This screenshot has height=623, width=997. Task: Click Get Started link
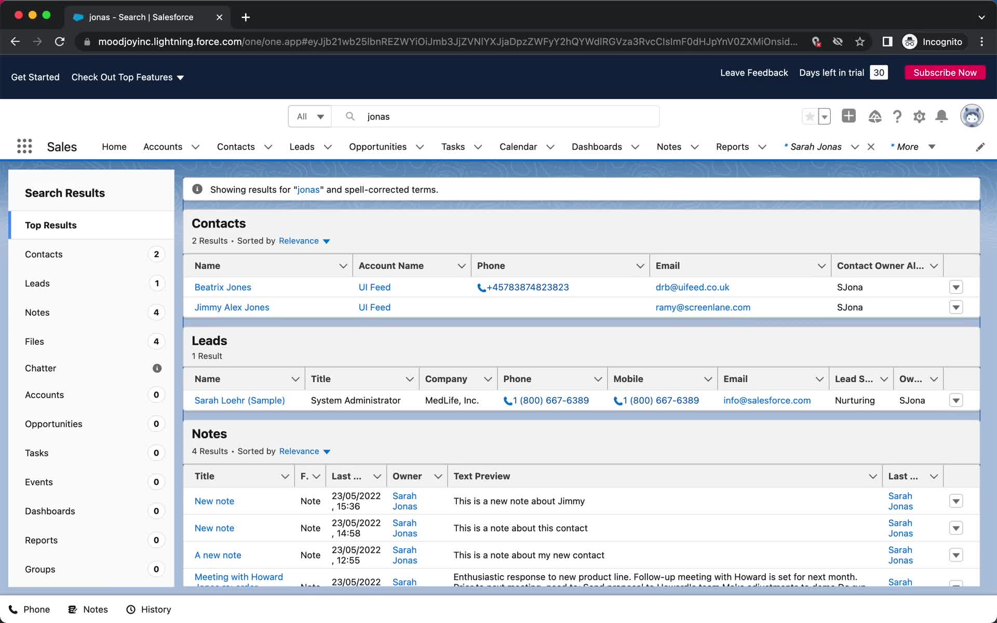[x=35, y=77]
